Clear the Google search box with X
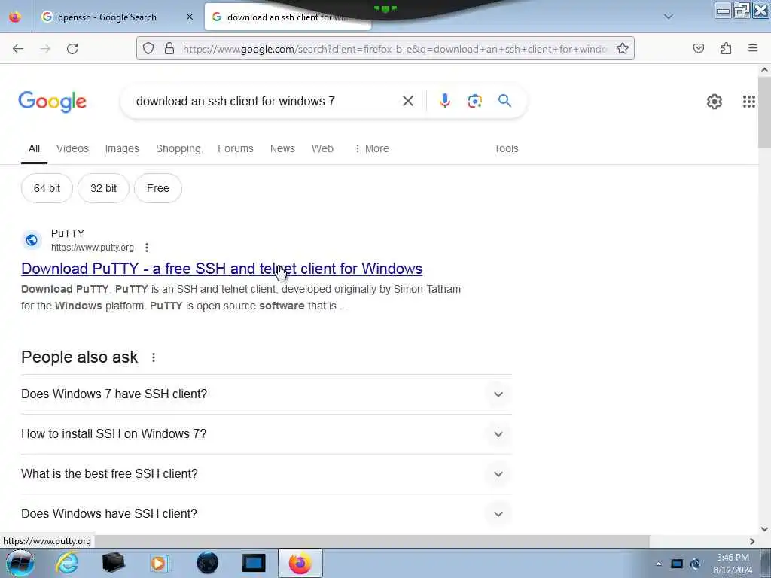This screenshot has width=771, height=578. tap(407, 102)
